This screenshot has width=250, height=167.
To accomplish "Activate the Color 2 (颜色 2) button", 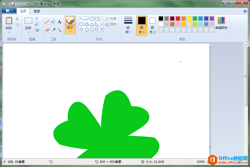I will tap(153, 26).
